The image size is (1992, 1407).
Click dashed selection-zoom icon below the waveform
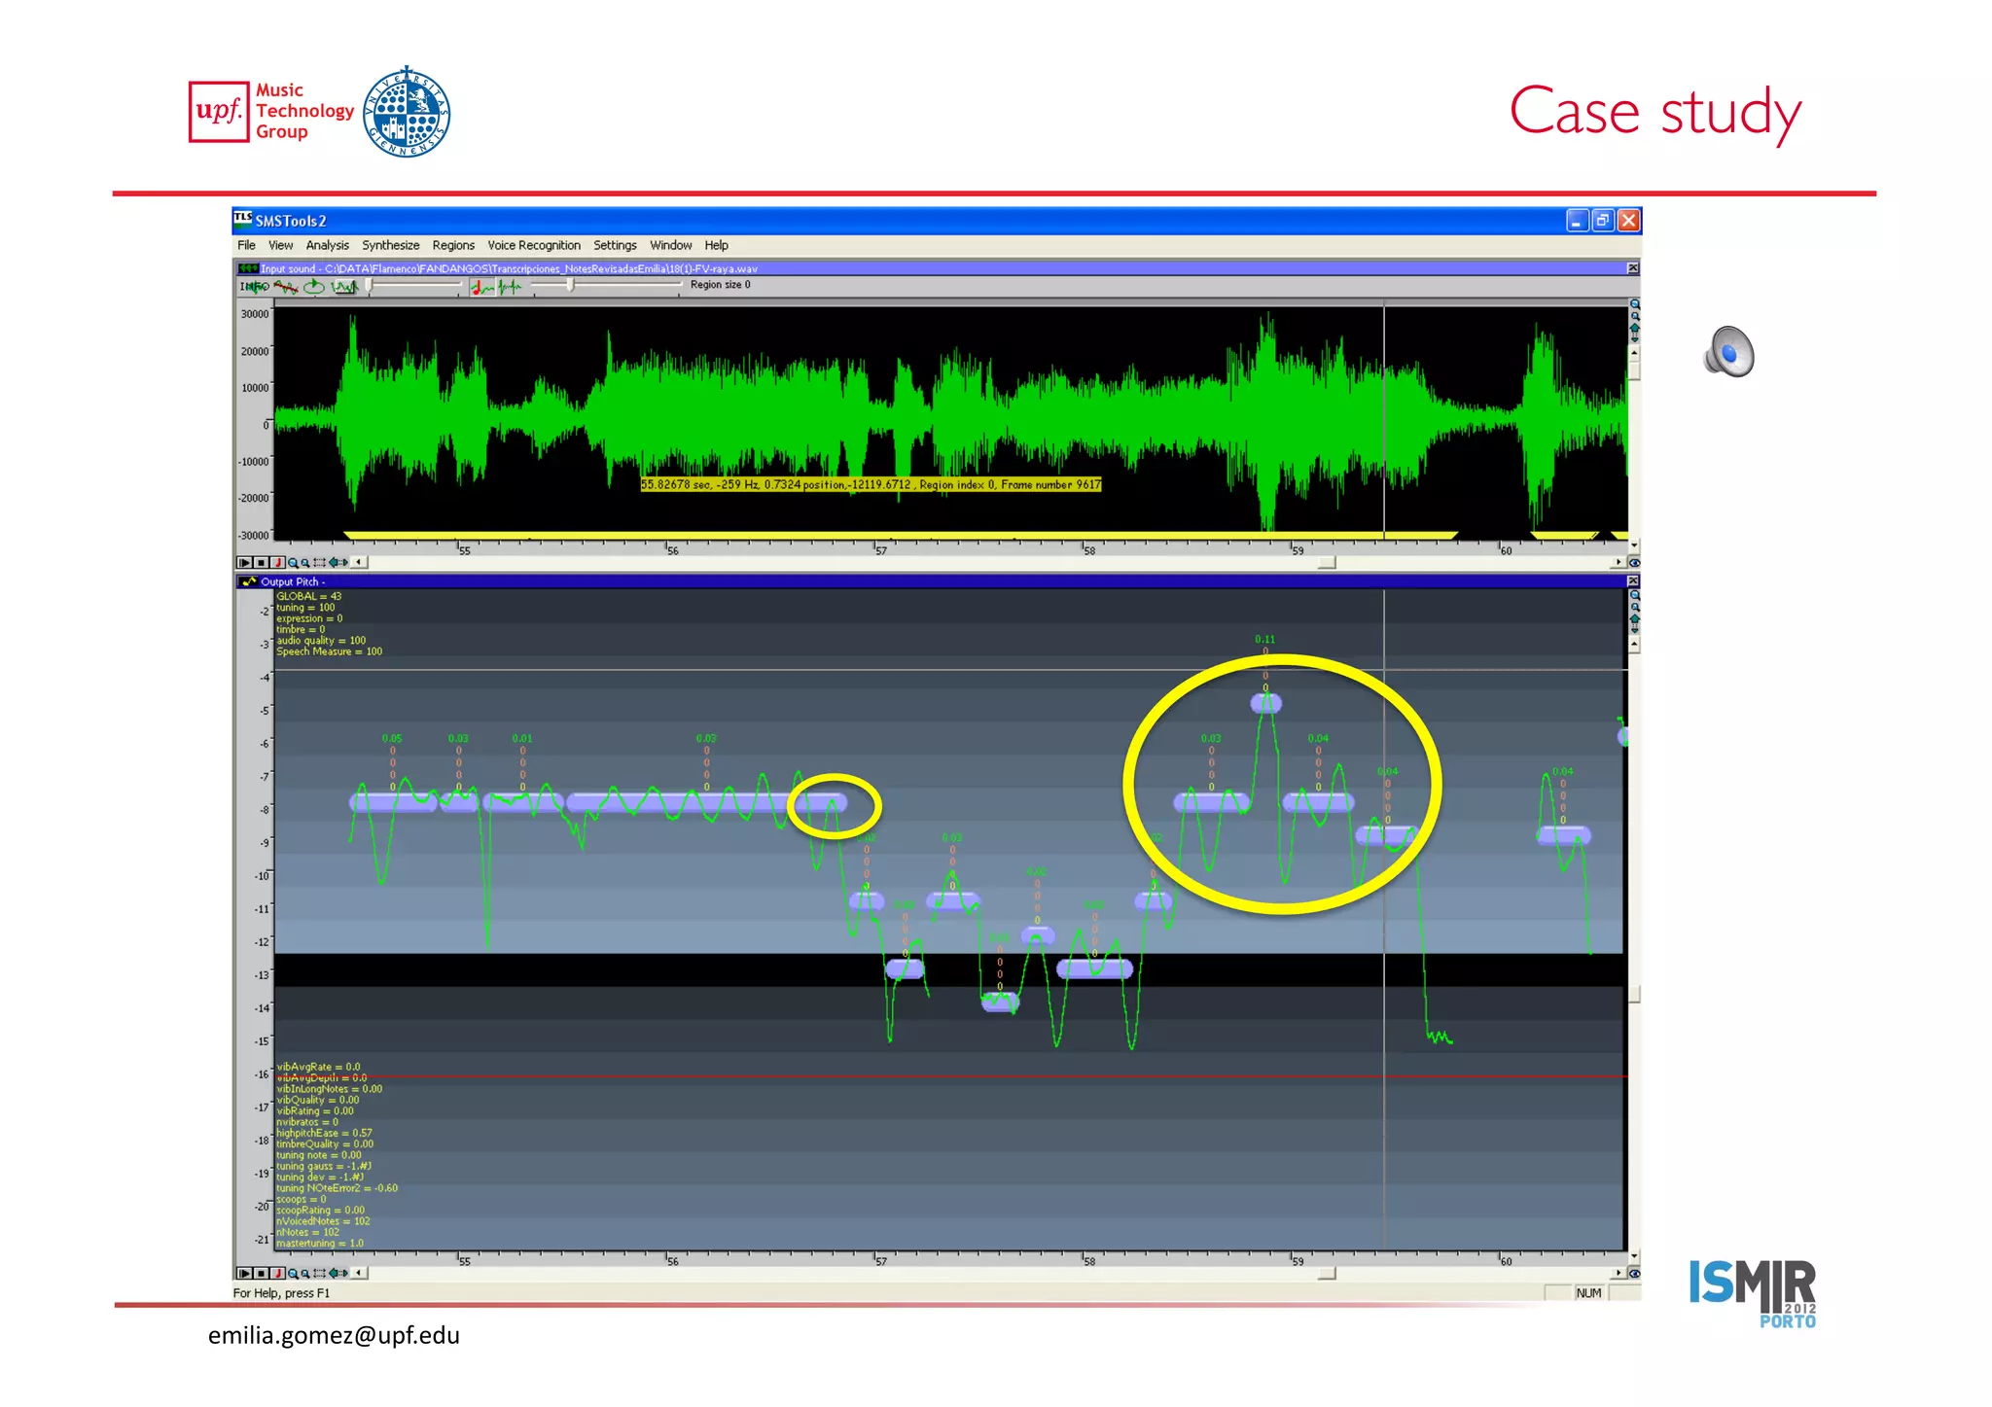click(319, 562)
